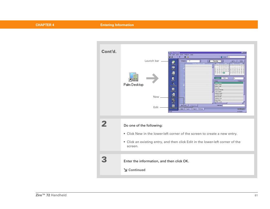Select the 'Mom & Dad' contact row
Viewport: 270px width, 209px height.
coord(229,100)
